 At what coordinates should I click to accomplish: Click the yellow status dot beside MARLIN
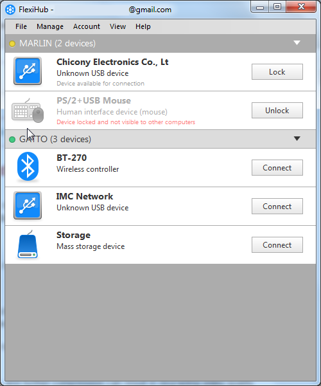tap(12, 44)
